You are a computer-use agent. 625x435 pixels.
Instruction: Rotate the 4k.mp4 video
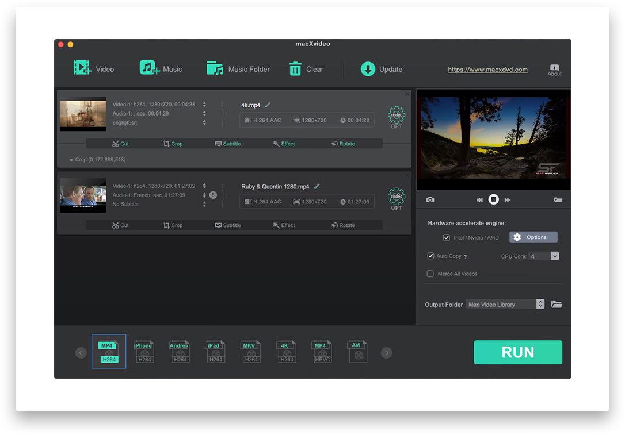pyautogui.click(x=343, y=144)
